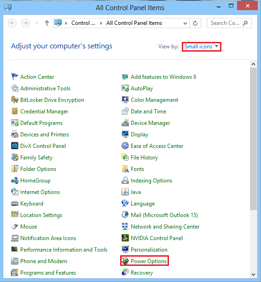Image resolution: width=261 pixels, height=282 pixels.
Task: Click the Performance Information and Tools icon
Action: (15, 249)
